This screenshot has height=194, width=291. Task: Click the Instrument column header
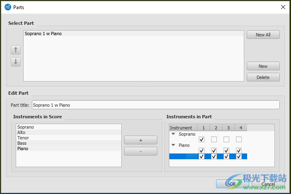[183, 128]
